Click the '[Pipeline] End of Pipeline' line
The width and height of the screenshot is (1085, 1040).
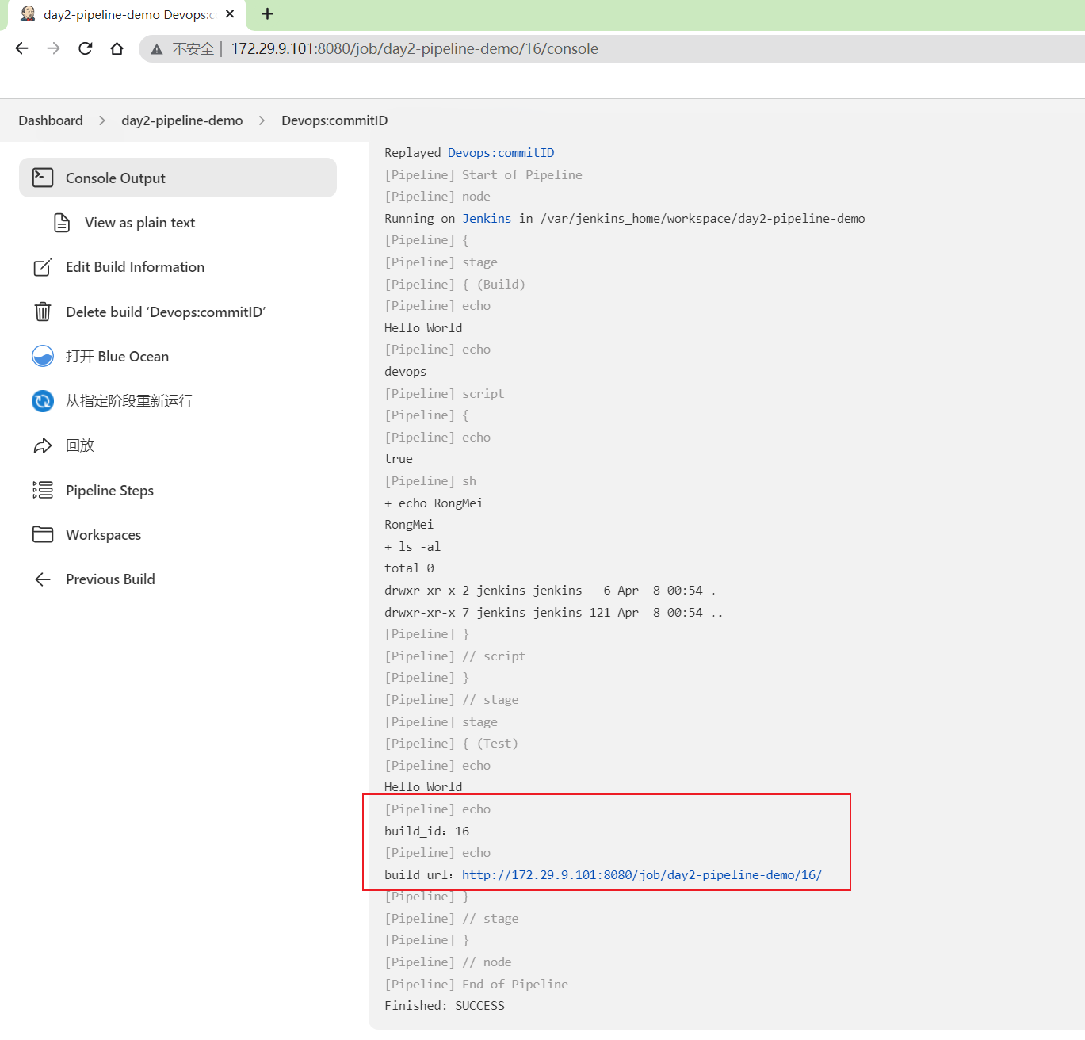tap(476, 985)
